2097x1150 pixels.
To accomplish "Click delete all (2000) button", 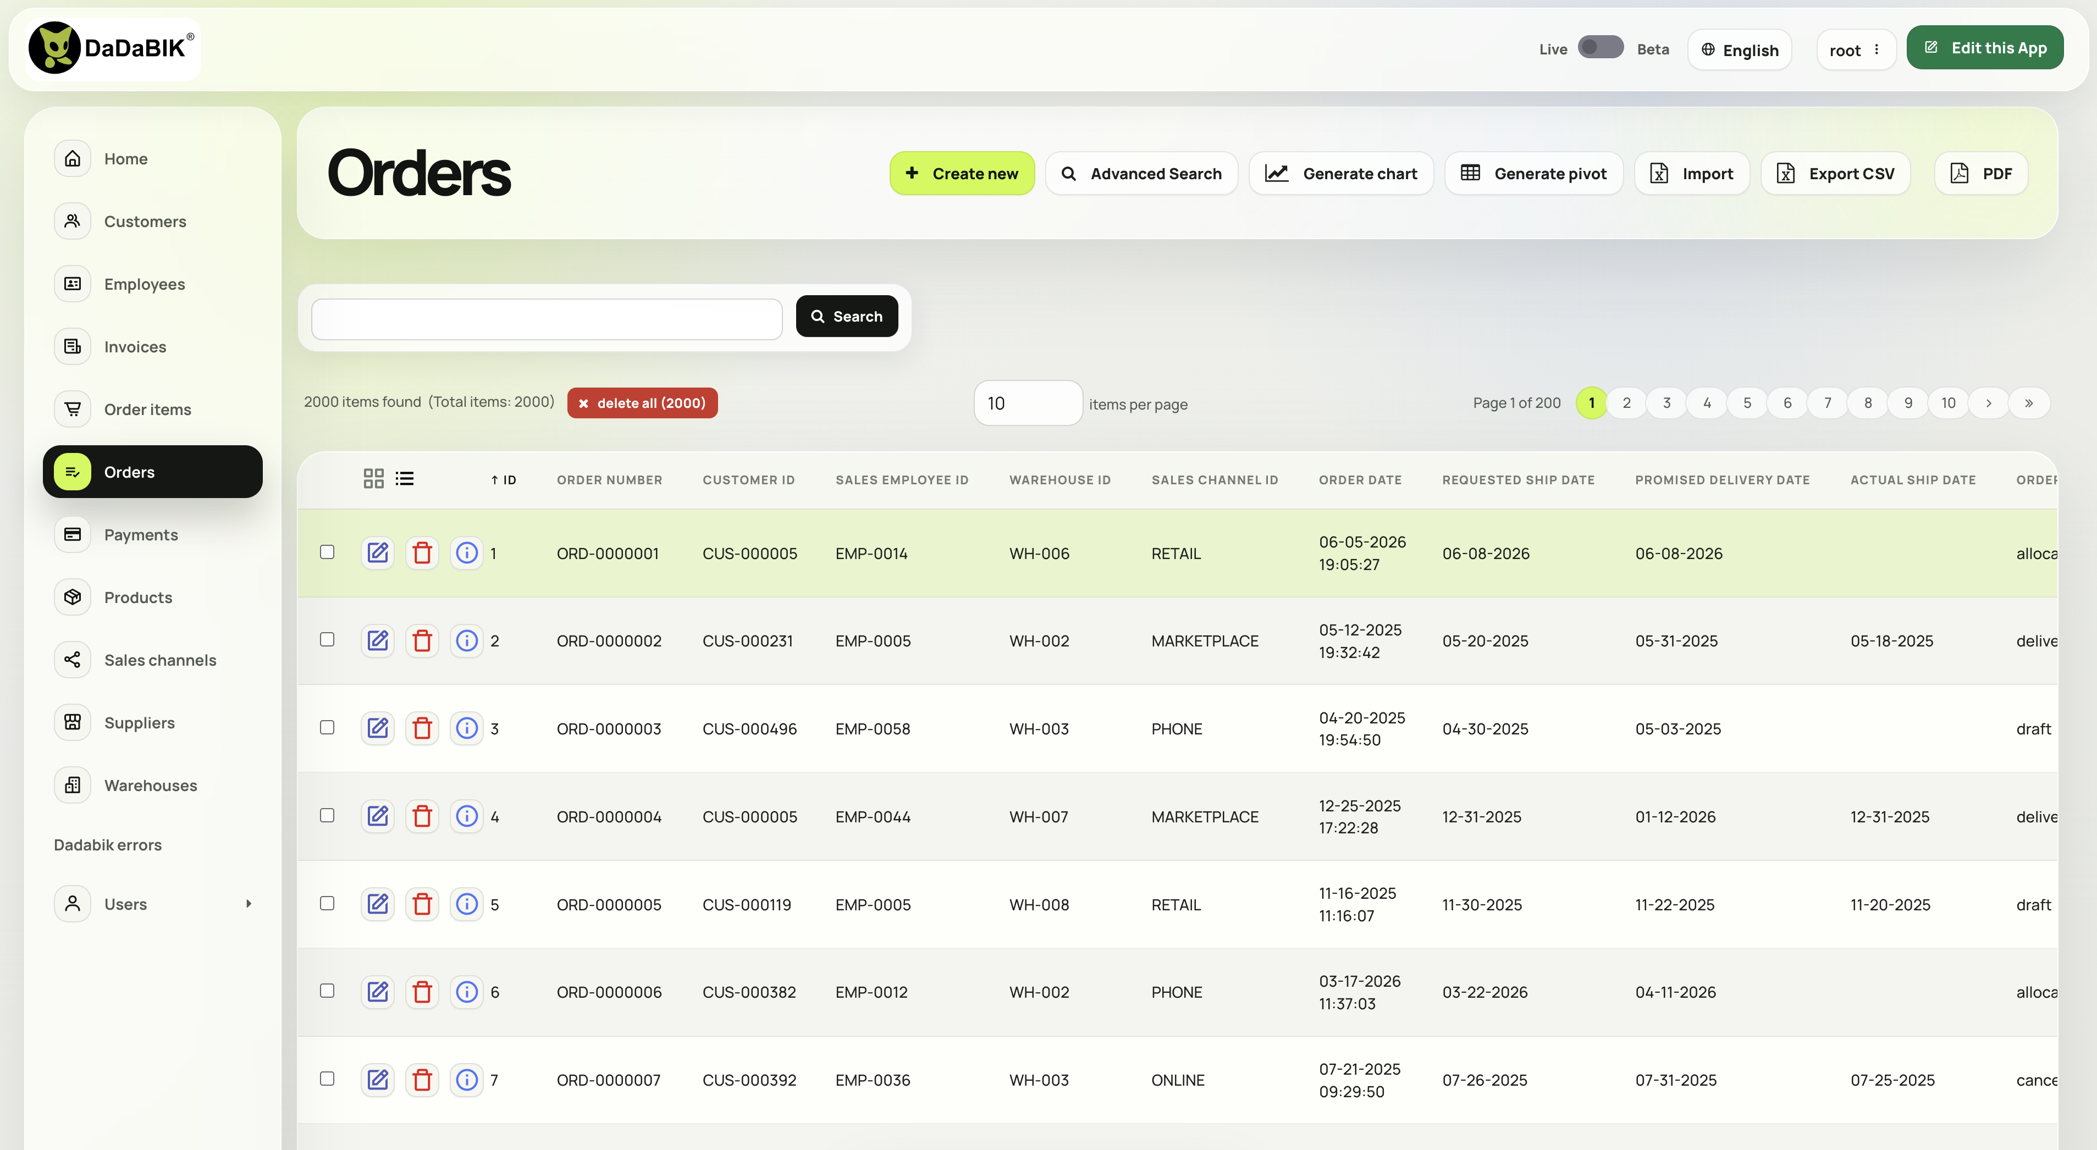I will (642, 403).
